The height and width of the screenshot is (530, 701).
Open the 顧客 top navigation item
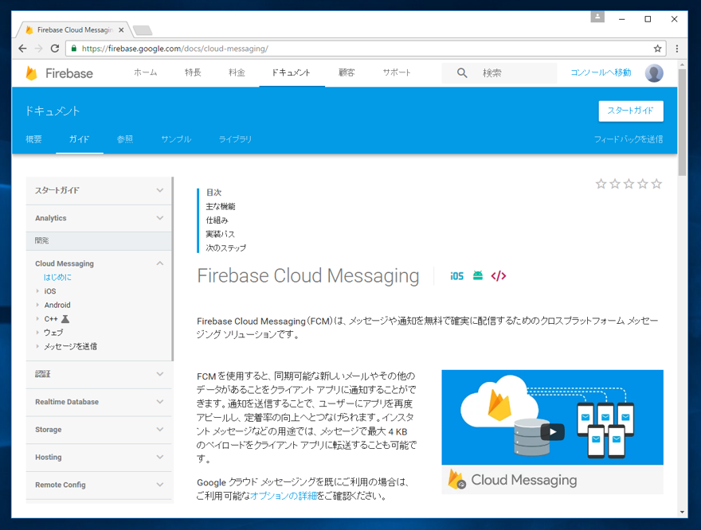[347, 72]
